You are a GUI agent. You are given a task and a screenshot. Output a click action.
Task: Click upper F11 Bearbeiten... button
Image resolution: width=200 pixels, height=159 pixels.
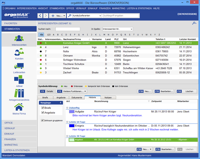click(164, 91)
